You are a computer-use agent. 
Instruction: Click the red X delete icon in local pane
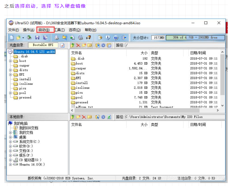(84, 117)
